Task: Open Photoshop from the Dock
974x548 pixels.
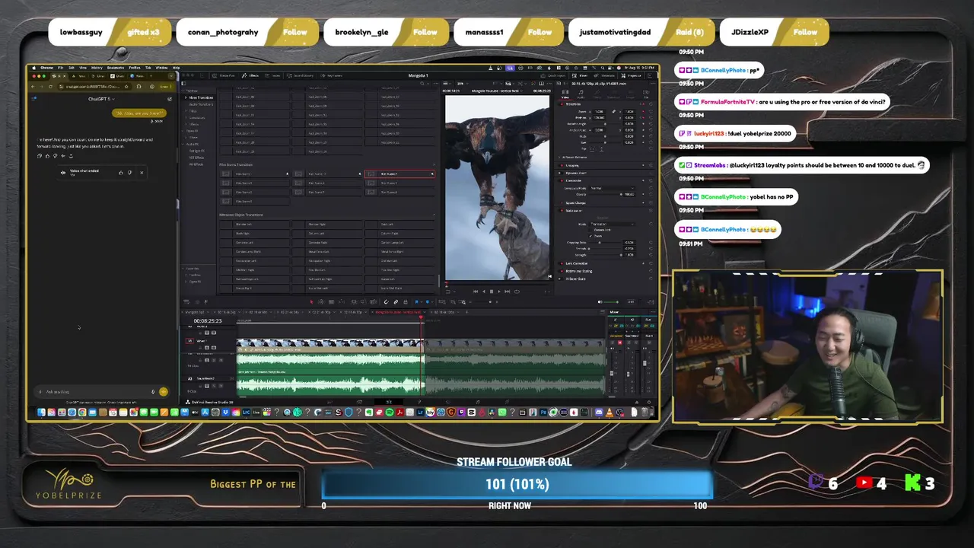Action: [x=543, y=412]
